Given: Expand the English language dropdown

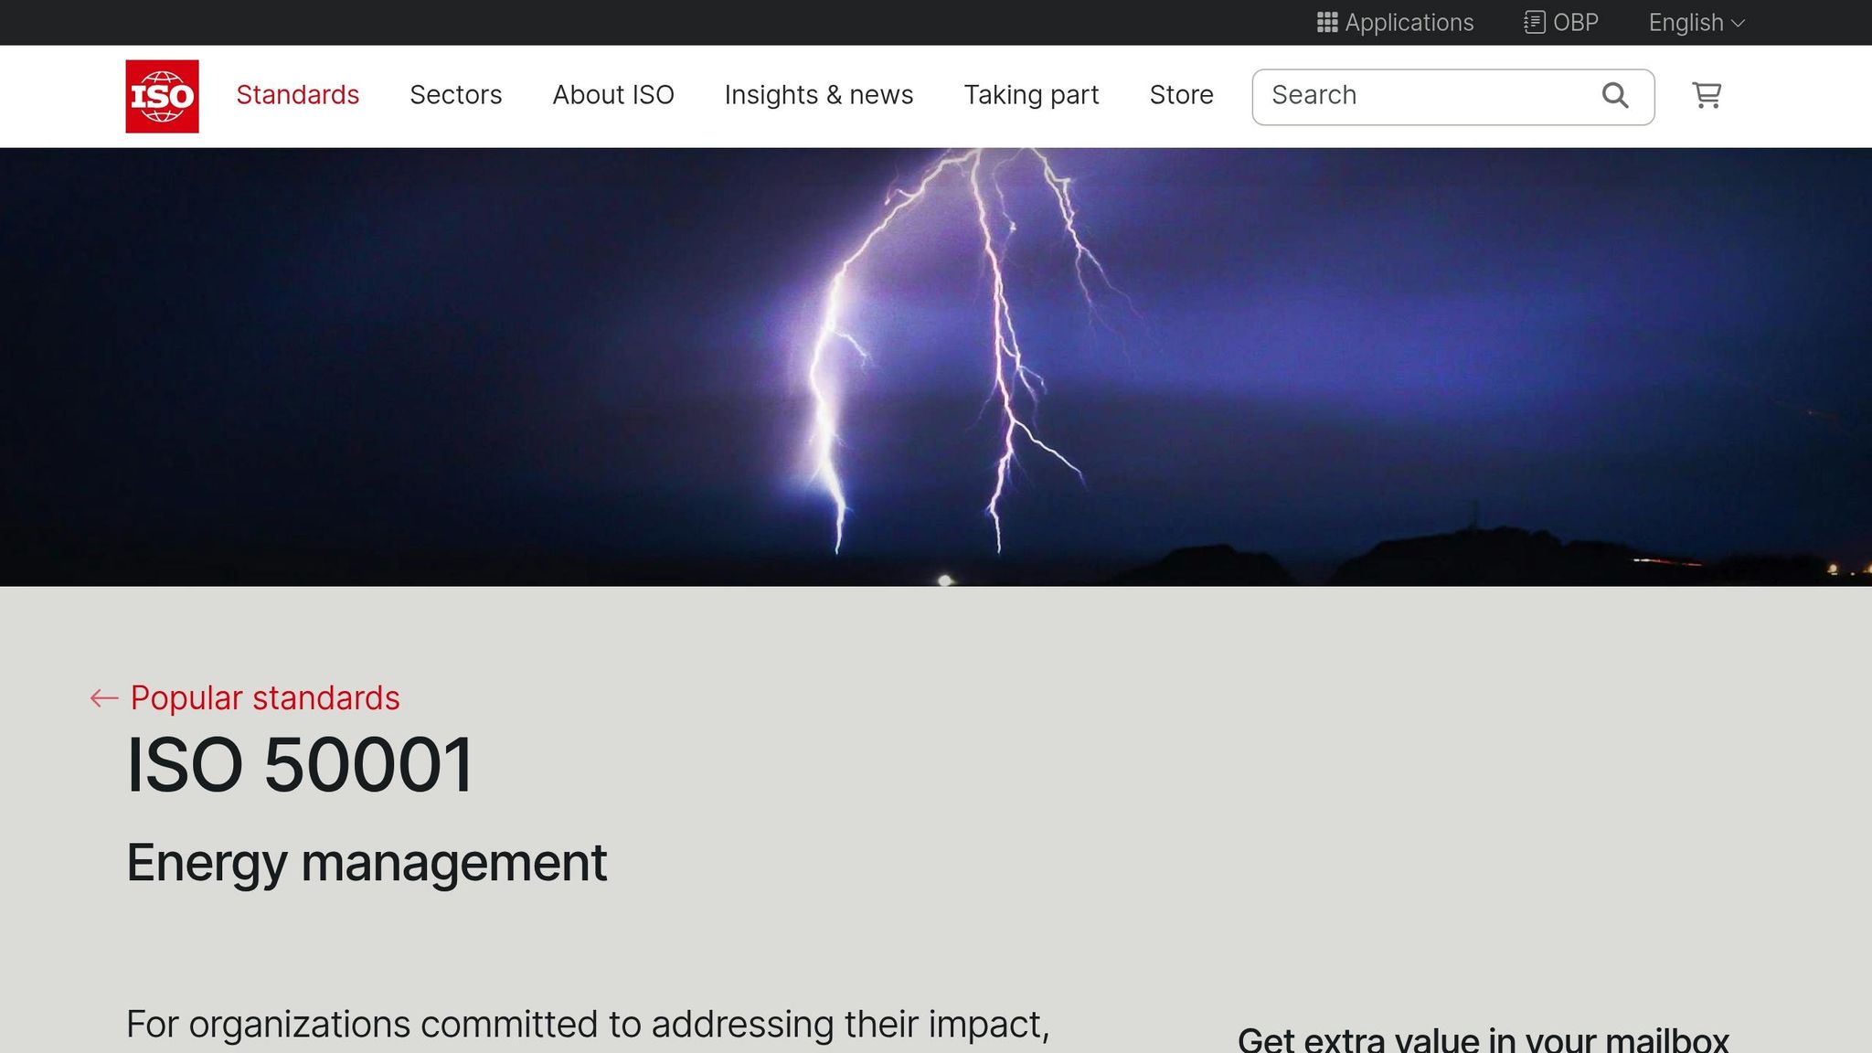Looking at the screenshot, I should tap(1696, 23).
